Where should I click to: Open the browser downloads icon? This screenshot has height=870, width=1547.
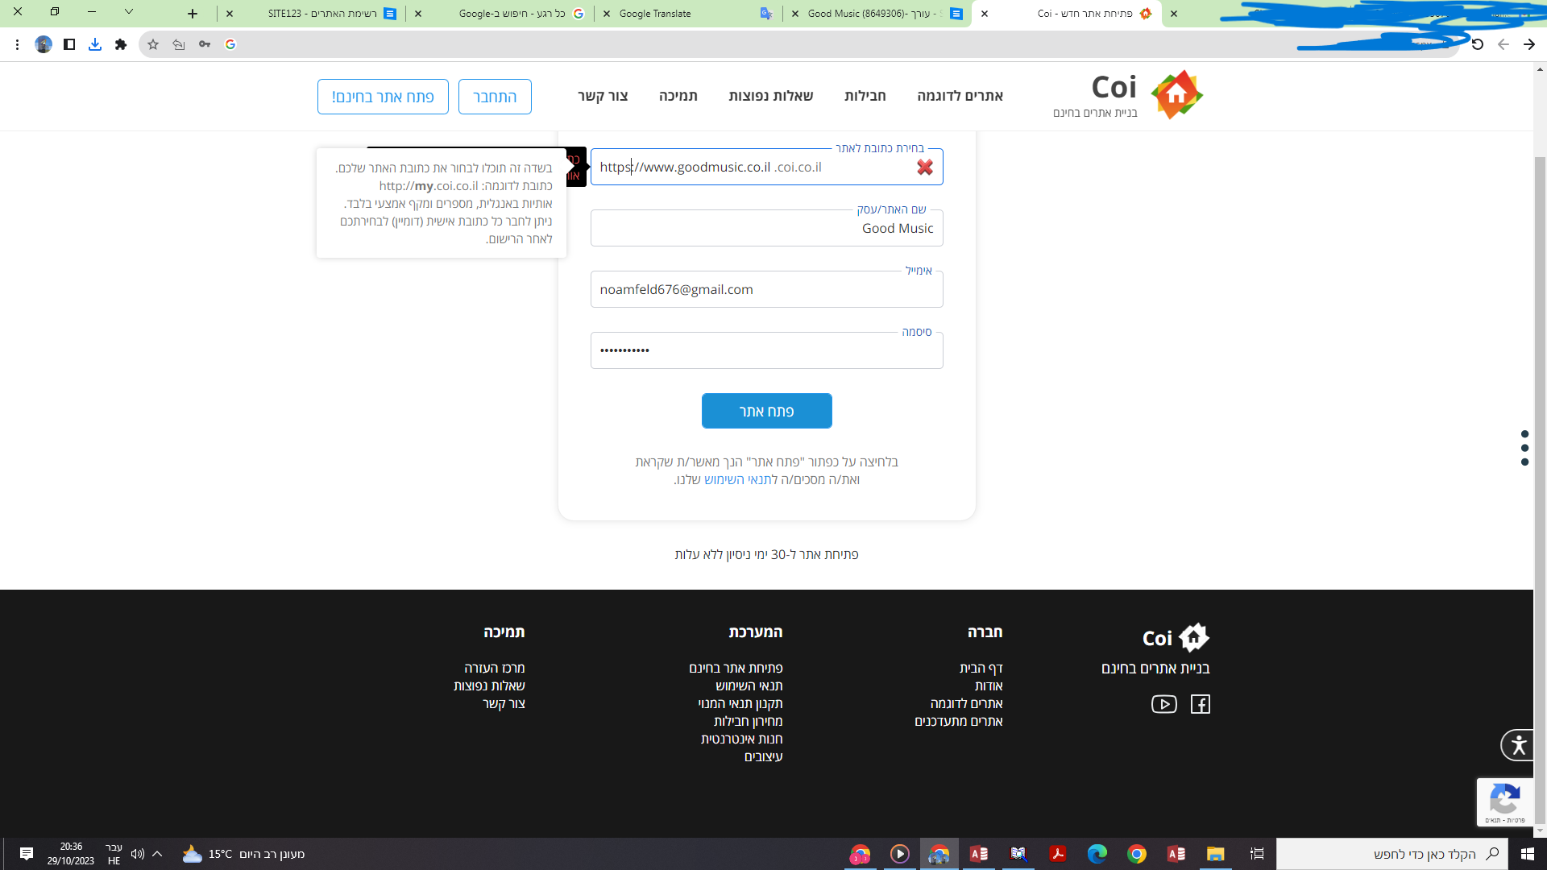(x=95, y=44)
